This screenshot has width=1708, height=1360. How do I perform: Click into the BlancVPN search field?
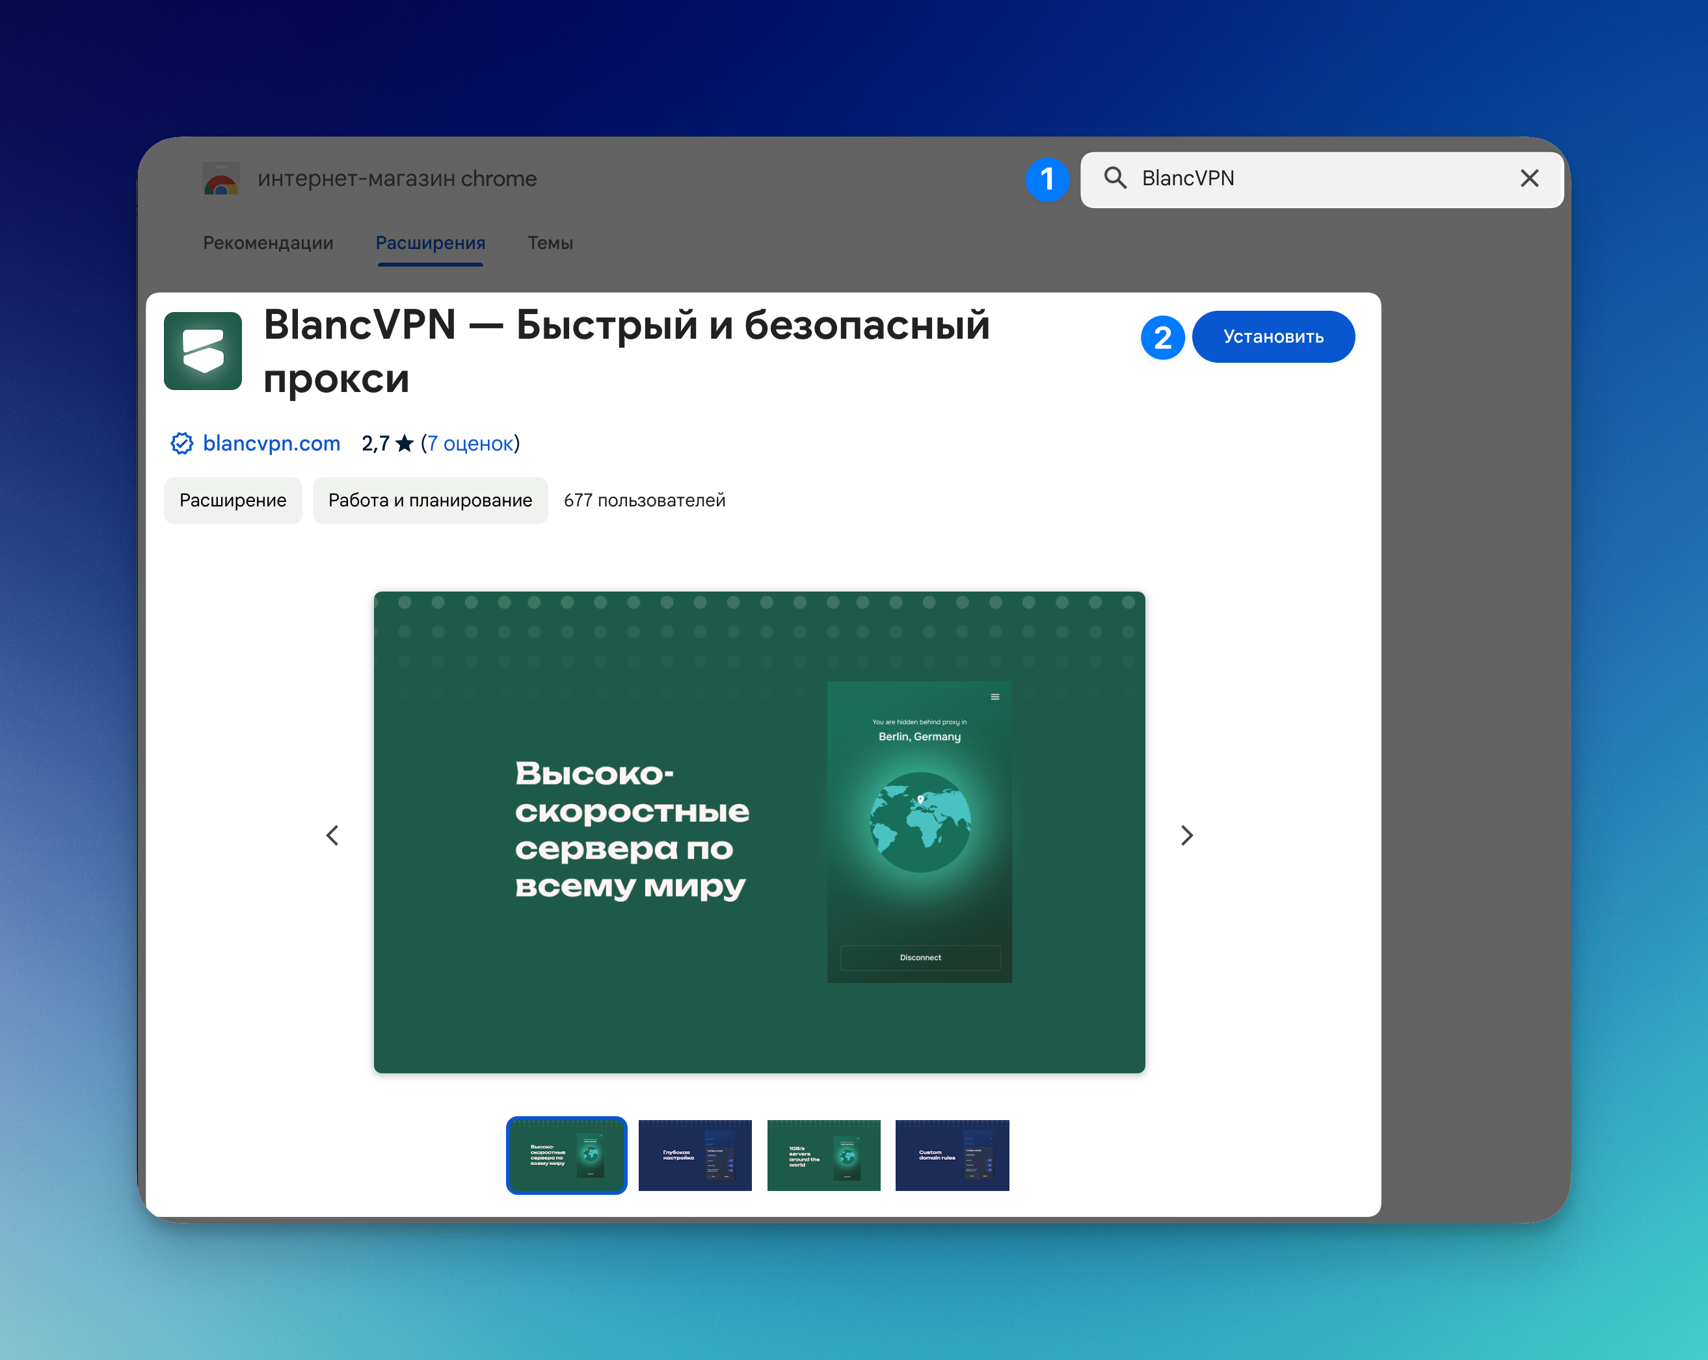(x=1322, y=179)
